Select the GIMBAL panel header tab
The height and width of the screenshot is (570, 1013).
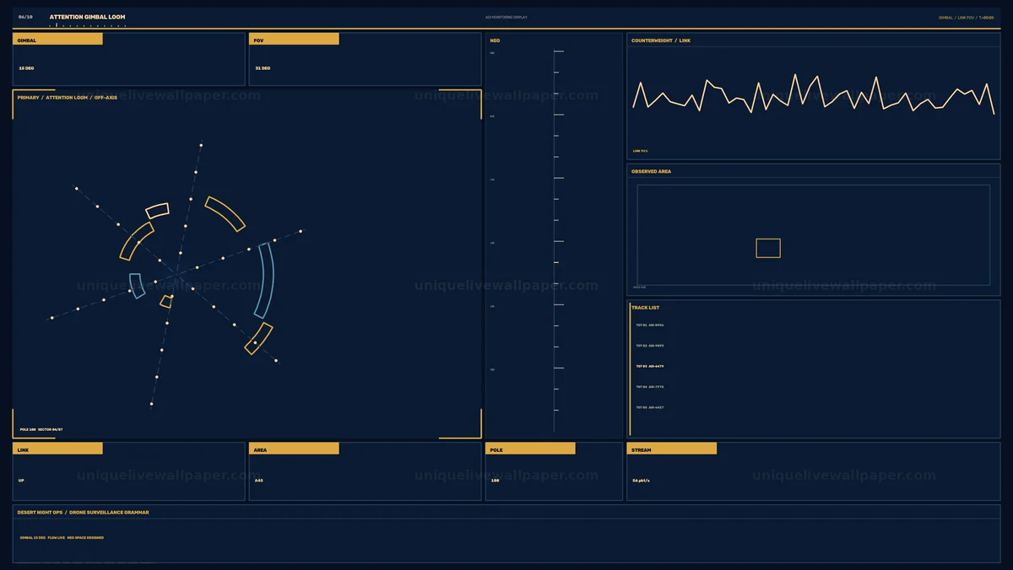pyautogui.click(x=57, y=40)
